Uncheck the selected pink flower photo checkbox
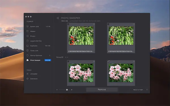 108,61
